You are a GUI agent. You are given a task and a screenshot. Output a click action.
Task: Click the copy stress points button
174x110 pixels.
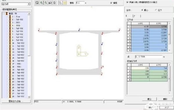[x=16, y=101]
